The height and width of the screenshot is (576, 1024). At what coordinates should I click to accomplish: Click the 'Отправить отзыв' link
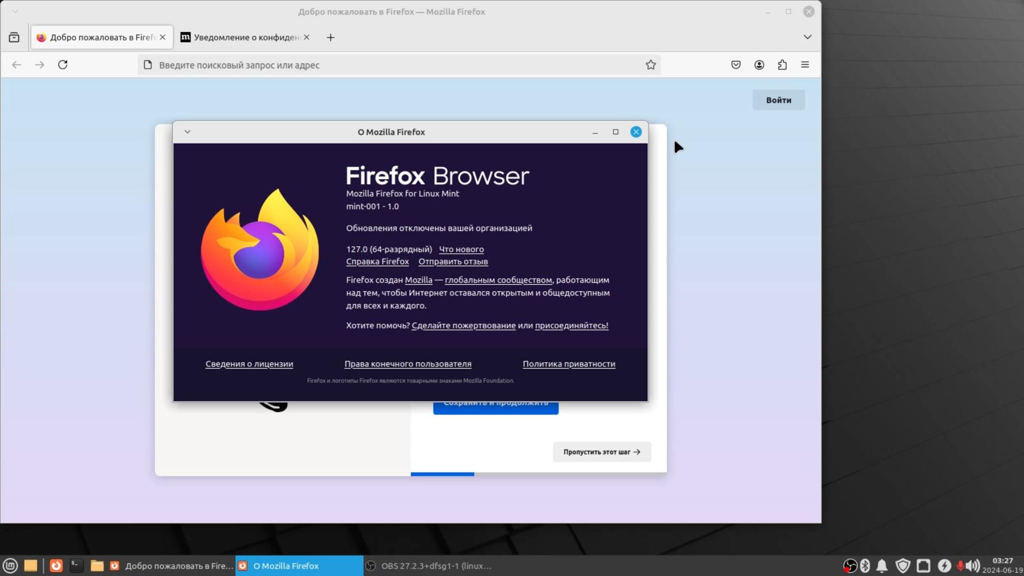453,261
